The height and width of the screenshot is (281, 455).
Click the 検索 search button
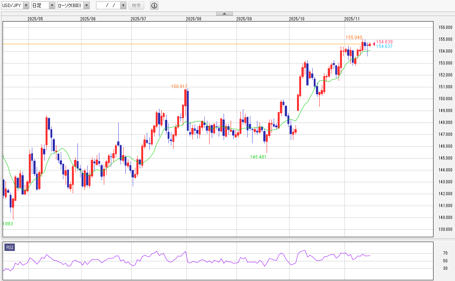point(136,5)
